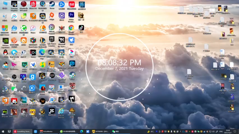Click the taskbar clock showing 20:08
Image resolution: width=239 pixels, height=134 pixels.
pos(228,132)
